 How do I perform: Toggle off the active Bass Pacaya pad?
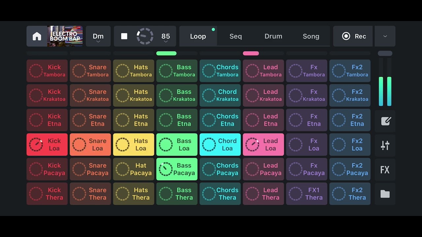pos(177,169)
